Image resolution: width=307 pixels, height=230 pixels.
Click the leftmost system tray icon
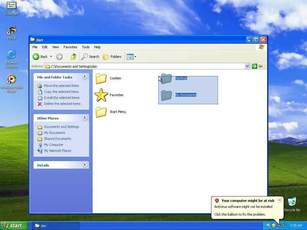268,226
